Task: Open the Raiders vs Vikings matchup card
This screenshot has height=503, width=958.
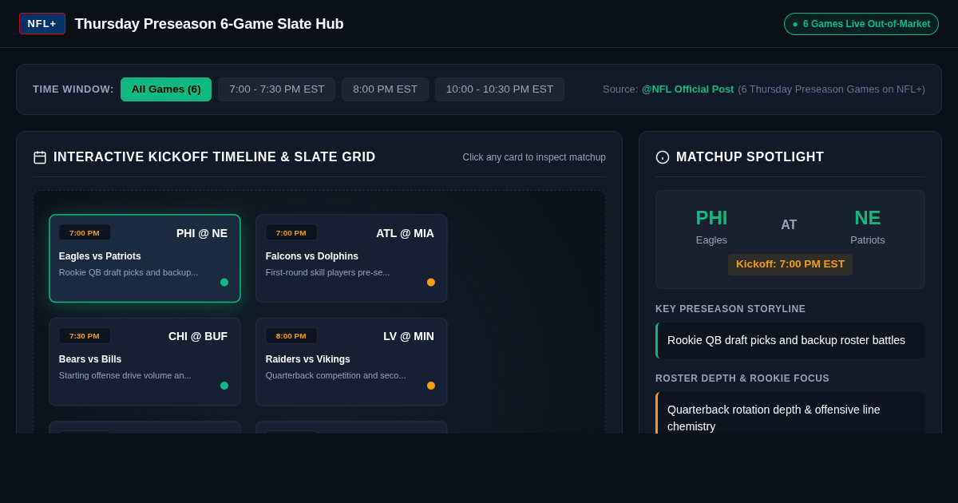Action: point(351,362)
